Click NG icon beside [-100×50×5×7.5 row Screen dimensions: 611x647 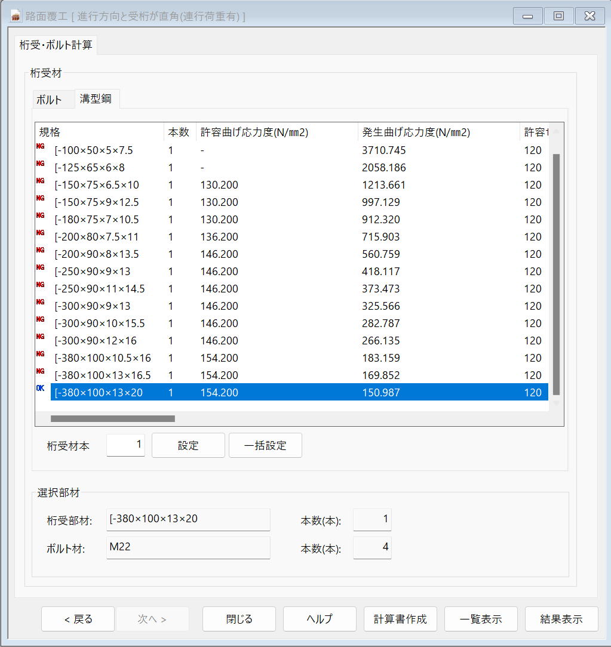(41, 146)
